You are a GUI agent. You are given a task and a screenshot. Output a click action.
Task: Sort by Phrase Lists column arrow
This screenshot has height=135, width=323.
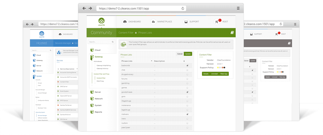click(x=151, y=61)
